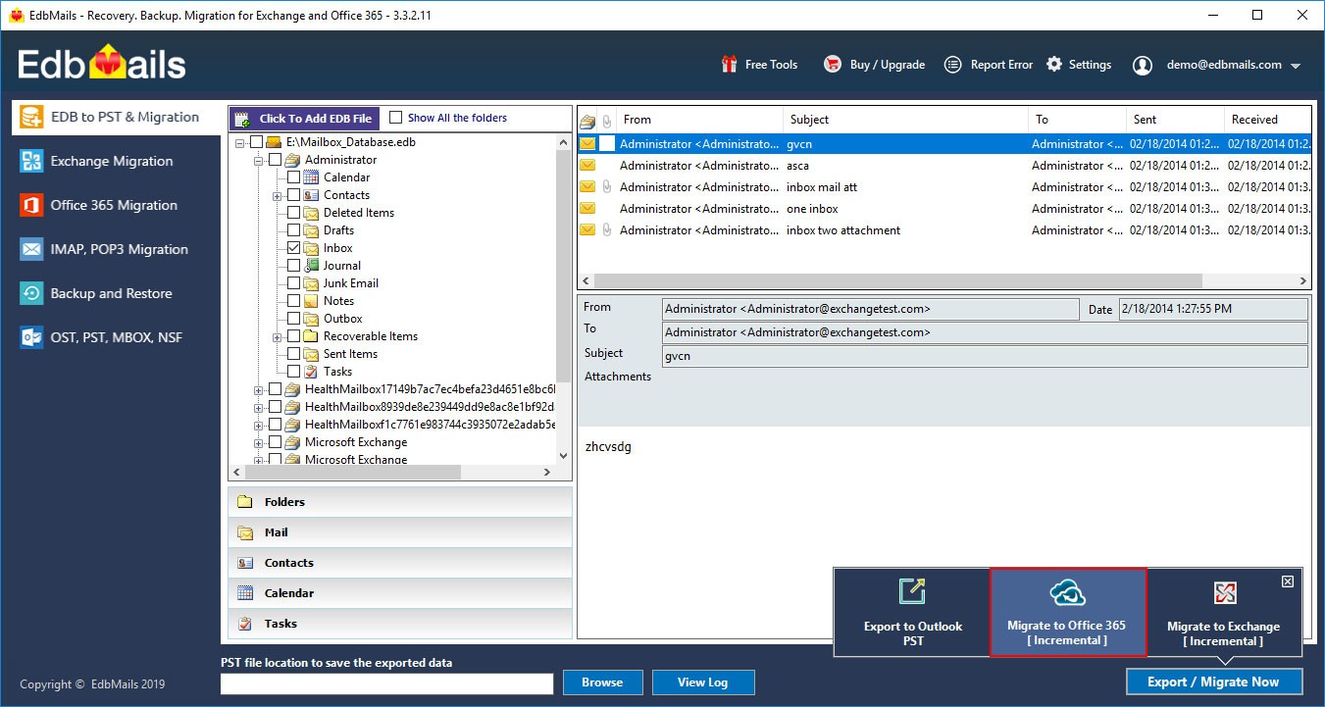Click the PST file location input field
Viewport: 1325px width, 707px height.
(386, 683)
